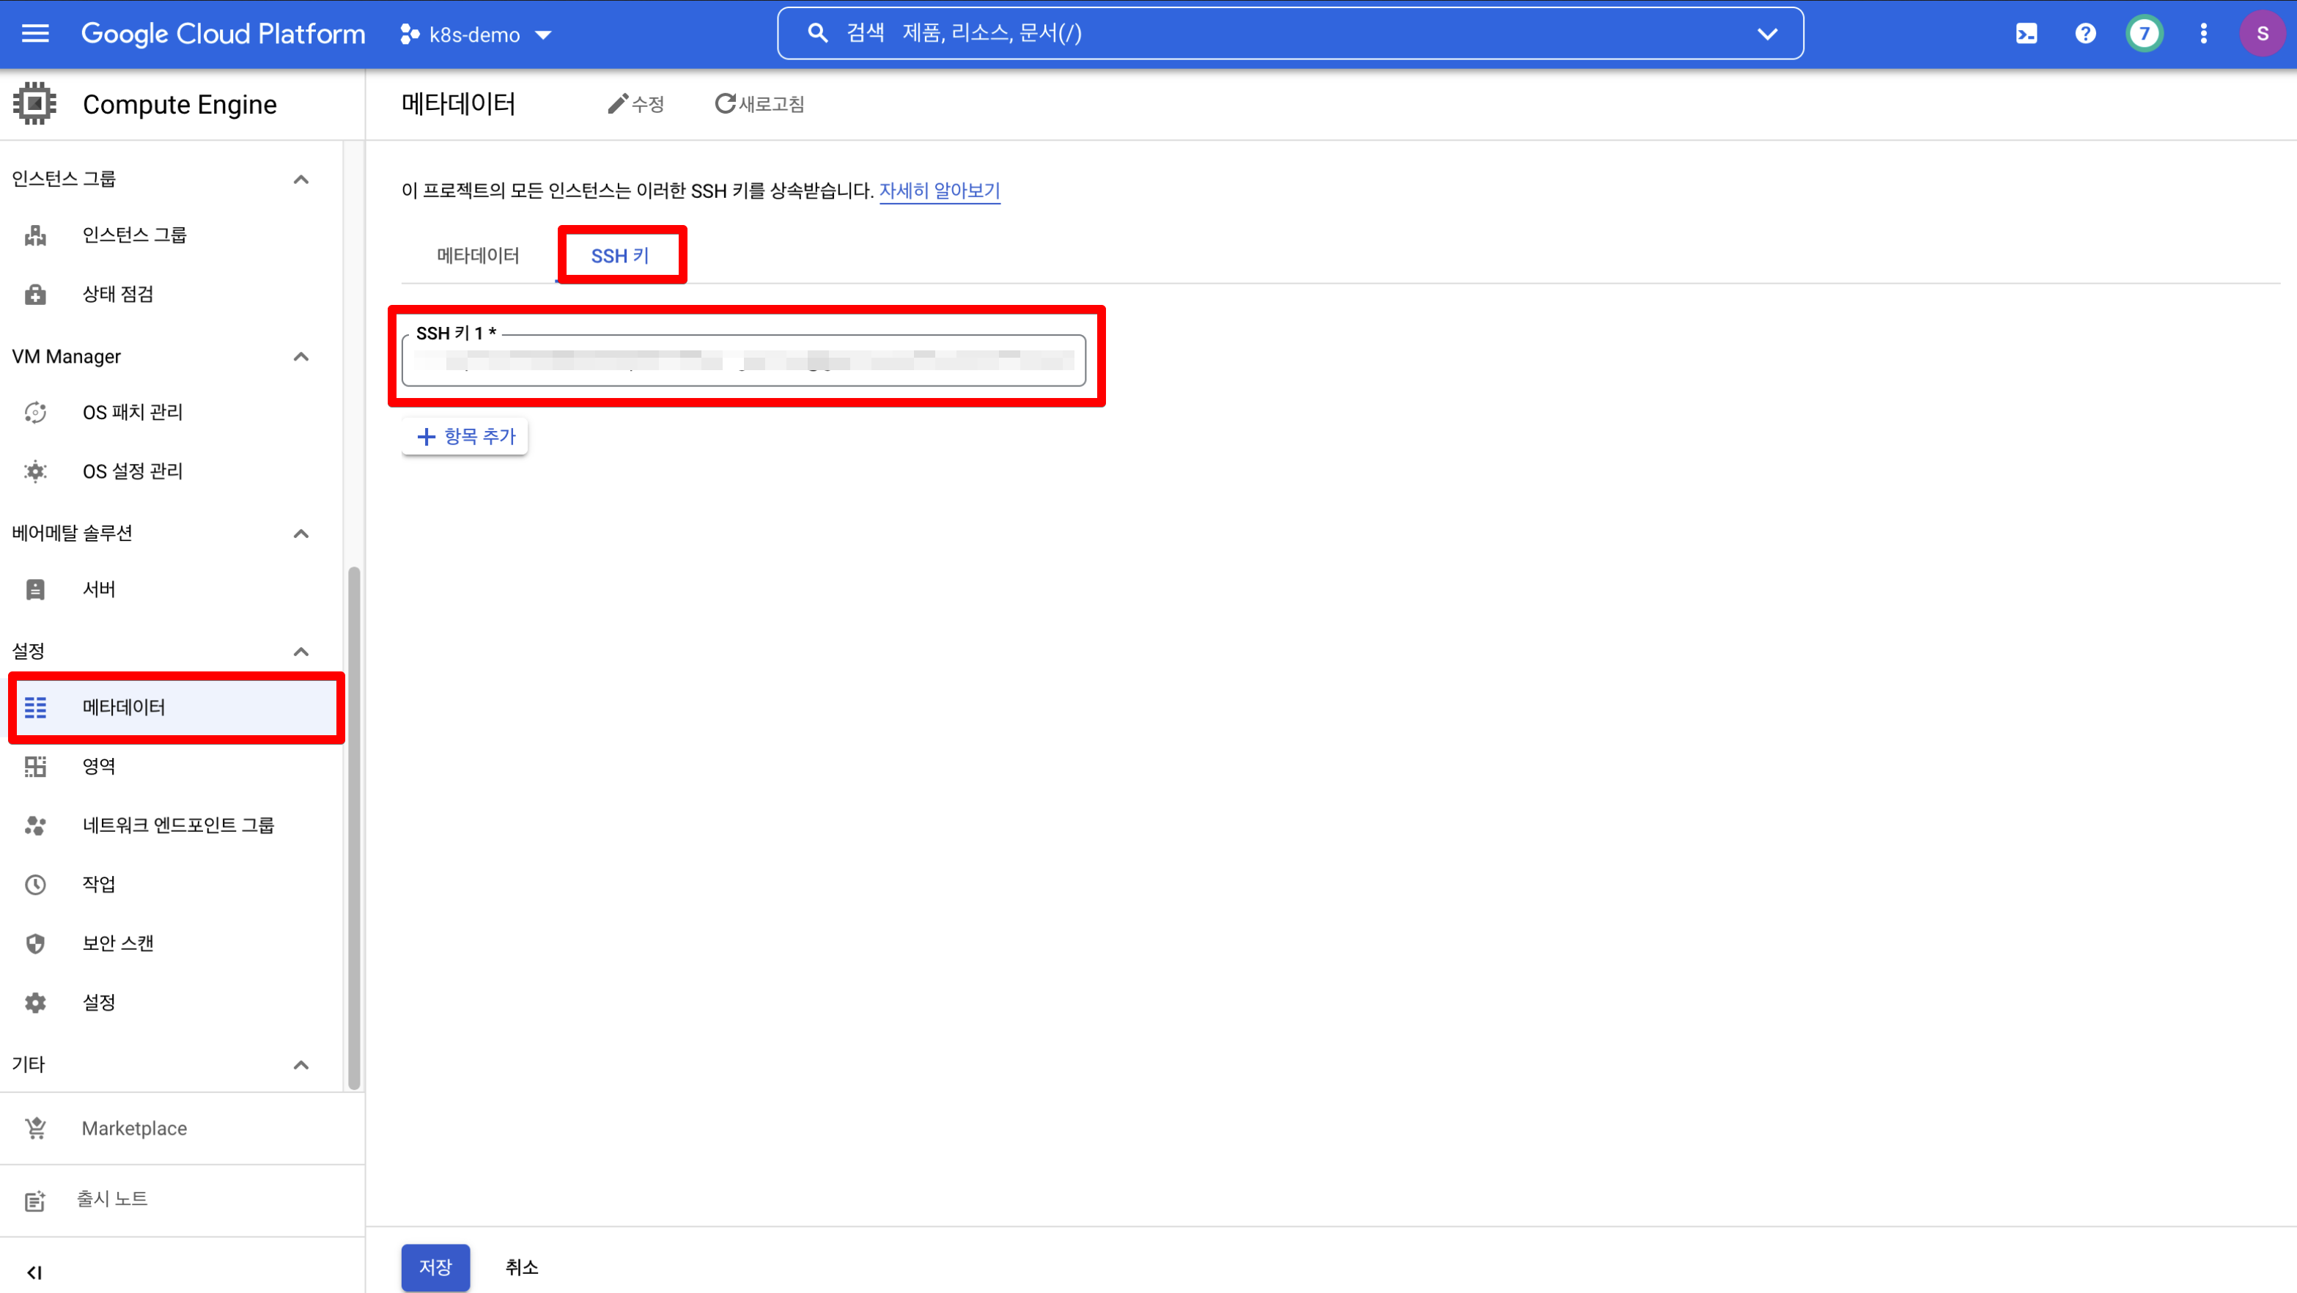Activate Cloud Shell terminal icon
The width and height of the screenshot is (2297, 1293).
[2026, 34]
